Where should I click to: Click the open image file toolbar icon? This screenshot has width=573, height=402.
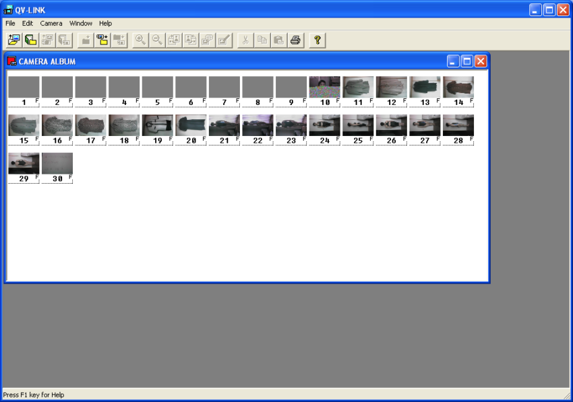point(14,40)
